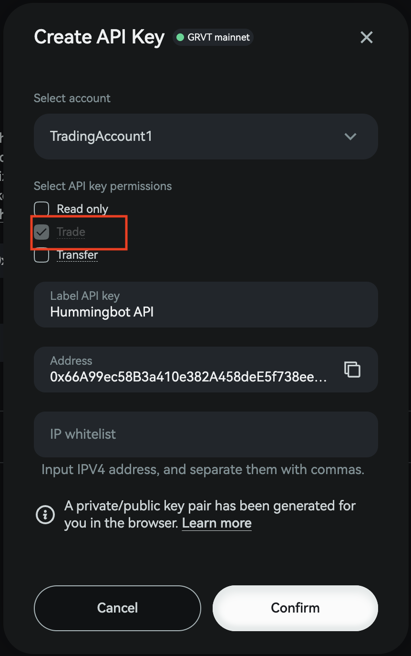Close the Create API Key dialog
Viewport: 411px width, 656px height.
pos(366,37)
